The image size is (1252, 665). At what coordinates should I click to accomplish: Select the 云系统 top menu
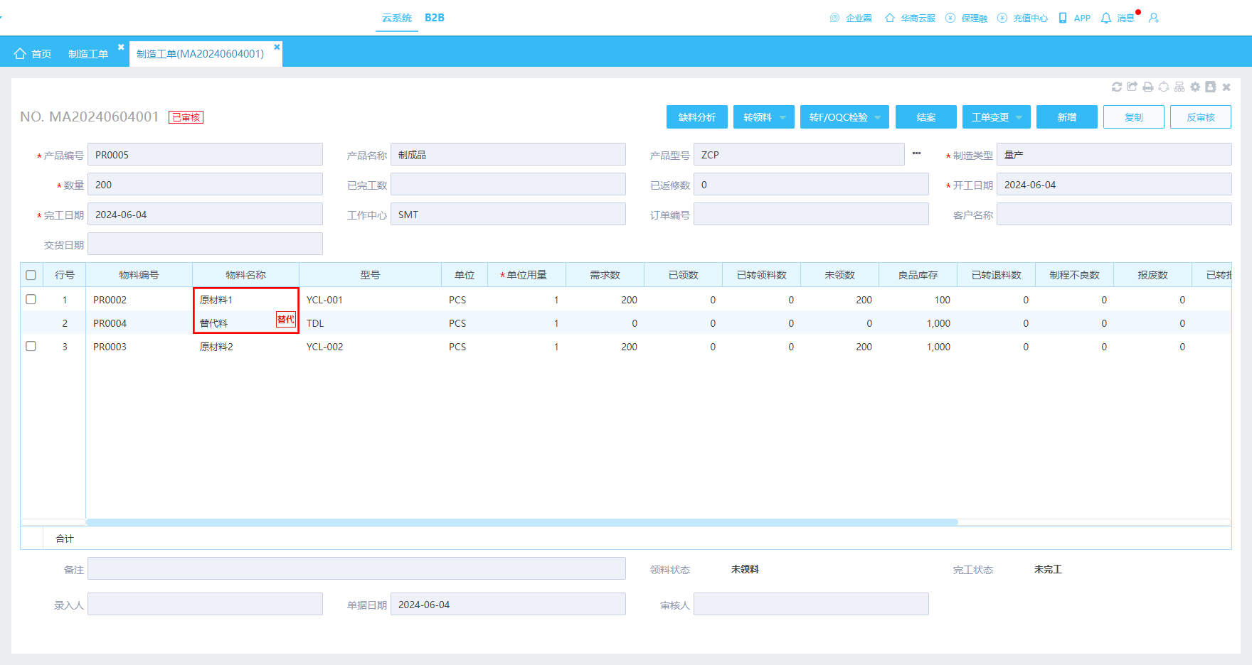[x=397, y=18]
